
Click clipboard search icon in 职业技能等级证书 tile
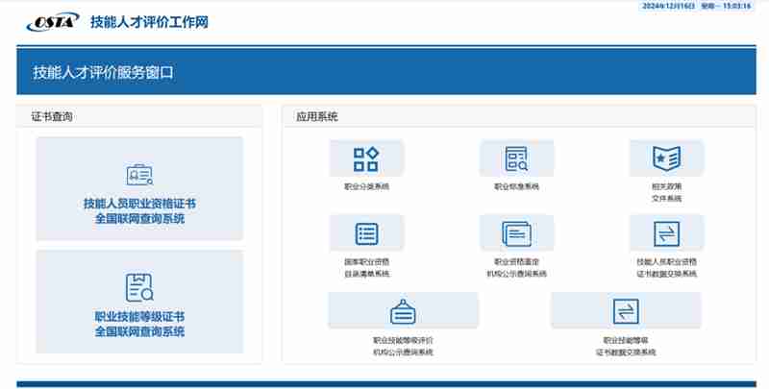139,287
